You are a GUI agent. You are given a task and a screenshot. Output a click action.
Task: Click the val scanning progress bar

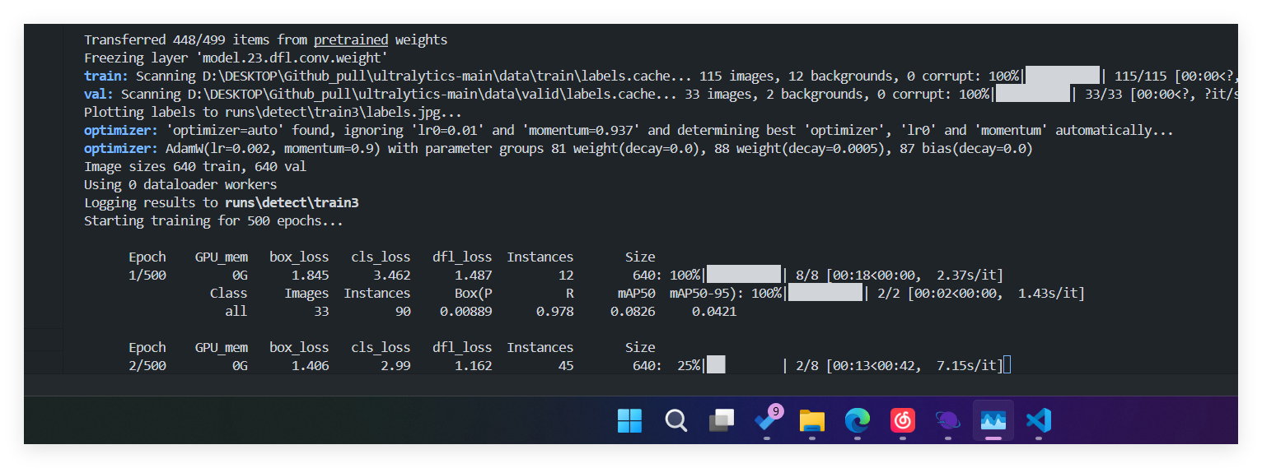pyautogui.click(x=1032, y=94)
